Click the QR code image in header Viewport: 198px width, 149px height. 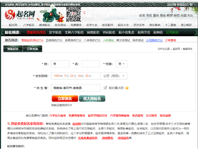(x=73, y=13)
